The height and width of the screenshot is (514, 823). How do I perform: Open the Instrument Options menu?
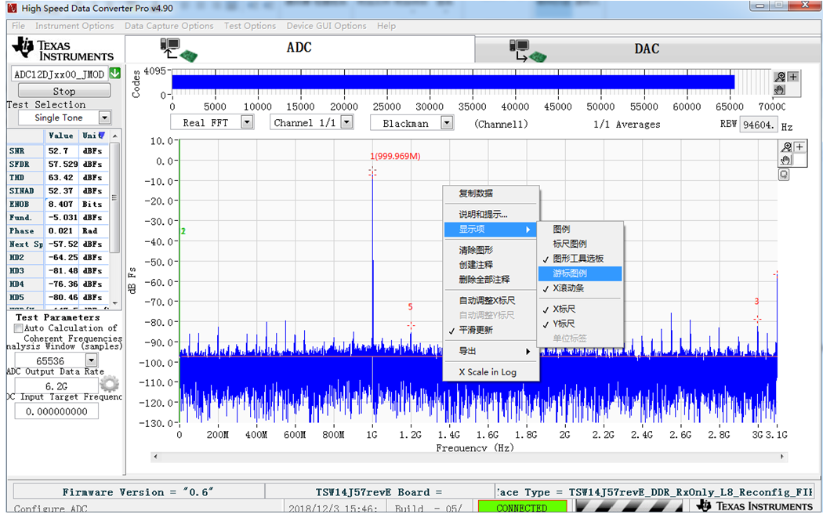[74, 26]
